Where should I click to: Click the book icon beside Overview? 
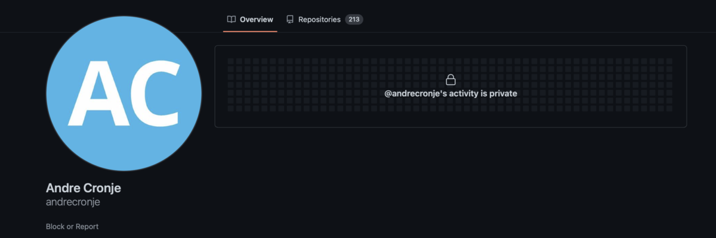click(232, 20)
